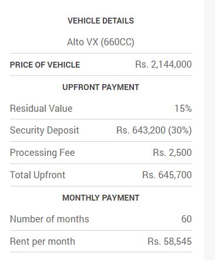Image resolution: width=215 pixels, height=260 pixels.
Task: Select the Rs. 645,700 total upfront amount
Action: tap(167, 175)
